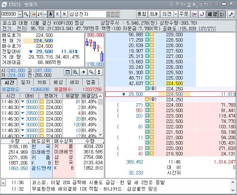The width and height of the screenshot is (237, 195).
Task: Click the 통합 button
Action: [x=142, y=14]
